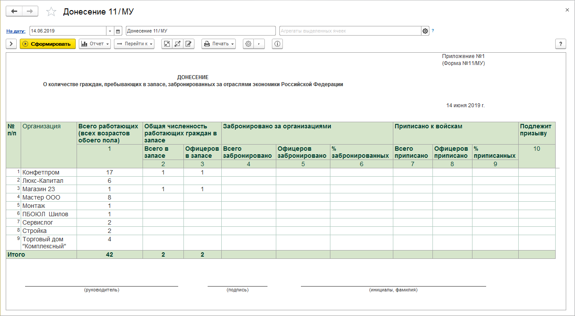The height and width of the screenshot is (316, 575).
Task: Click gear icon beside aggregates field
Action: (x=425, y=31)
